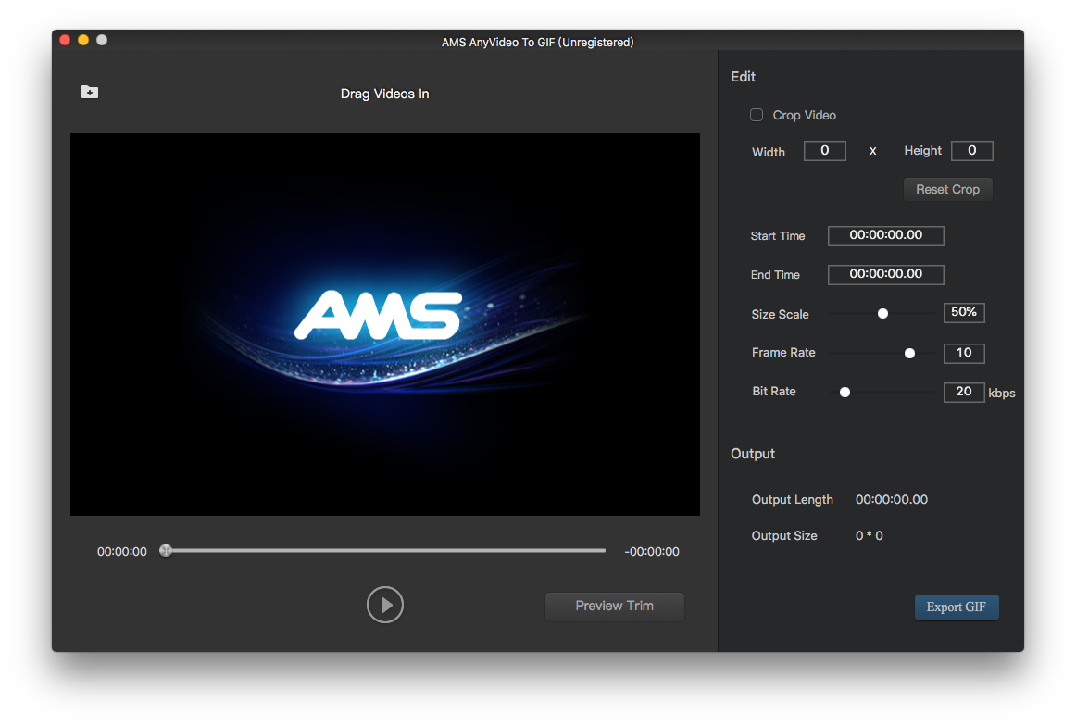Click the elapsed time 00:00:00 label

(x=122, y=552)
